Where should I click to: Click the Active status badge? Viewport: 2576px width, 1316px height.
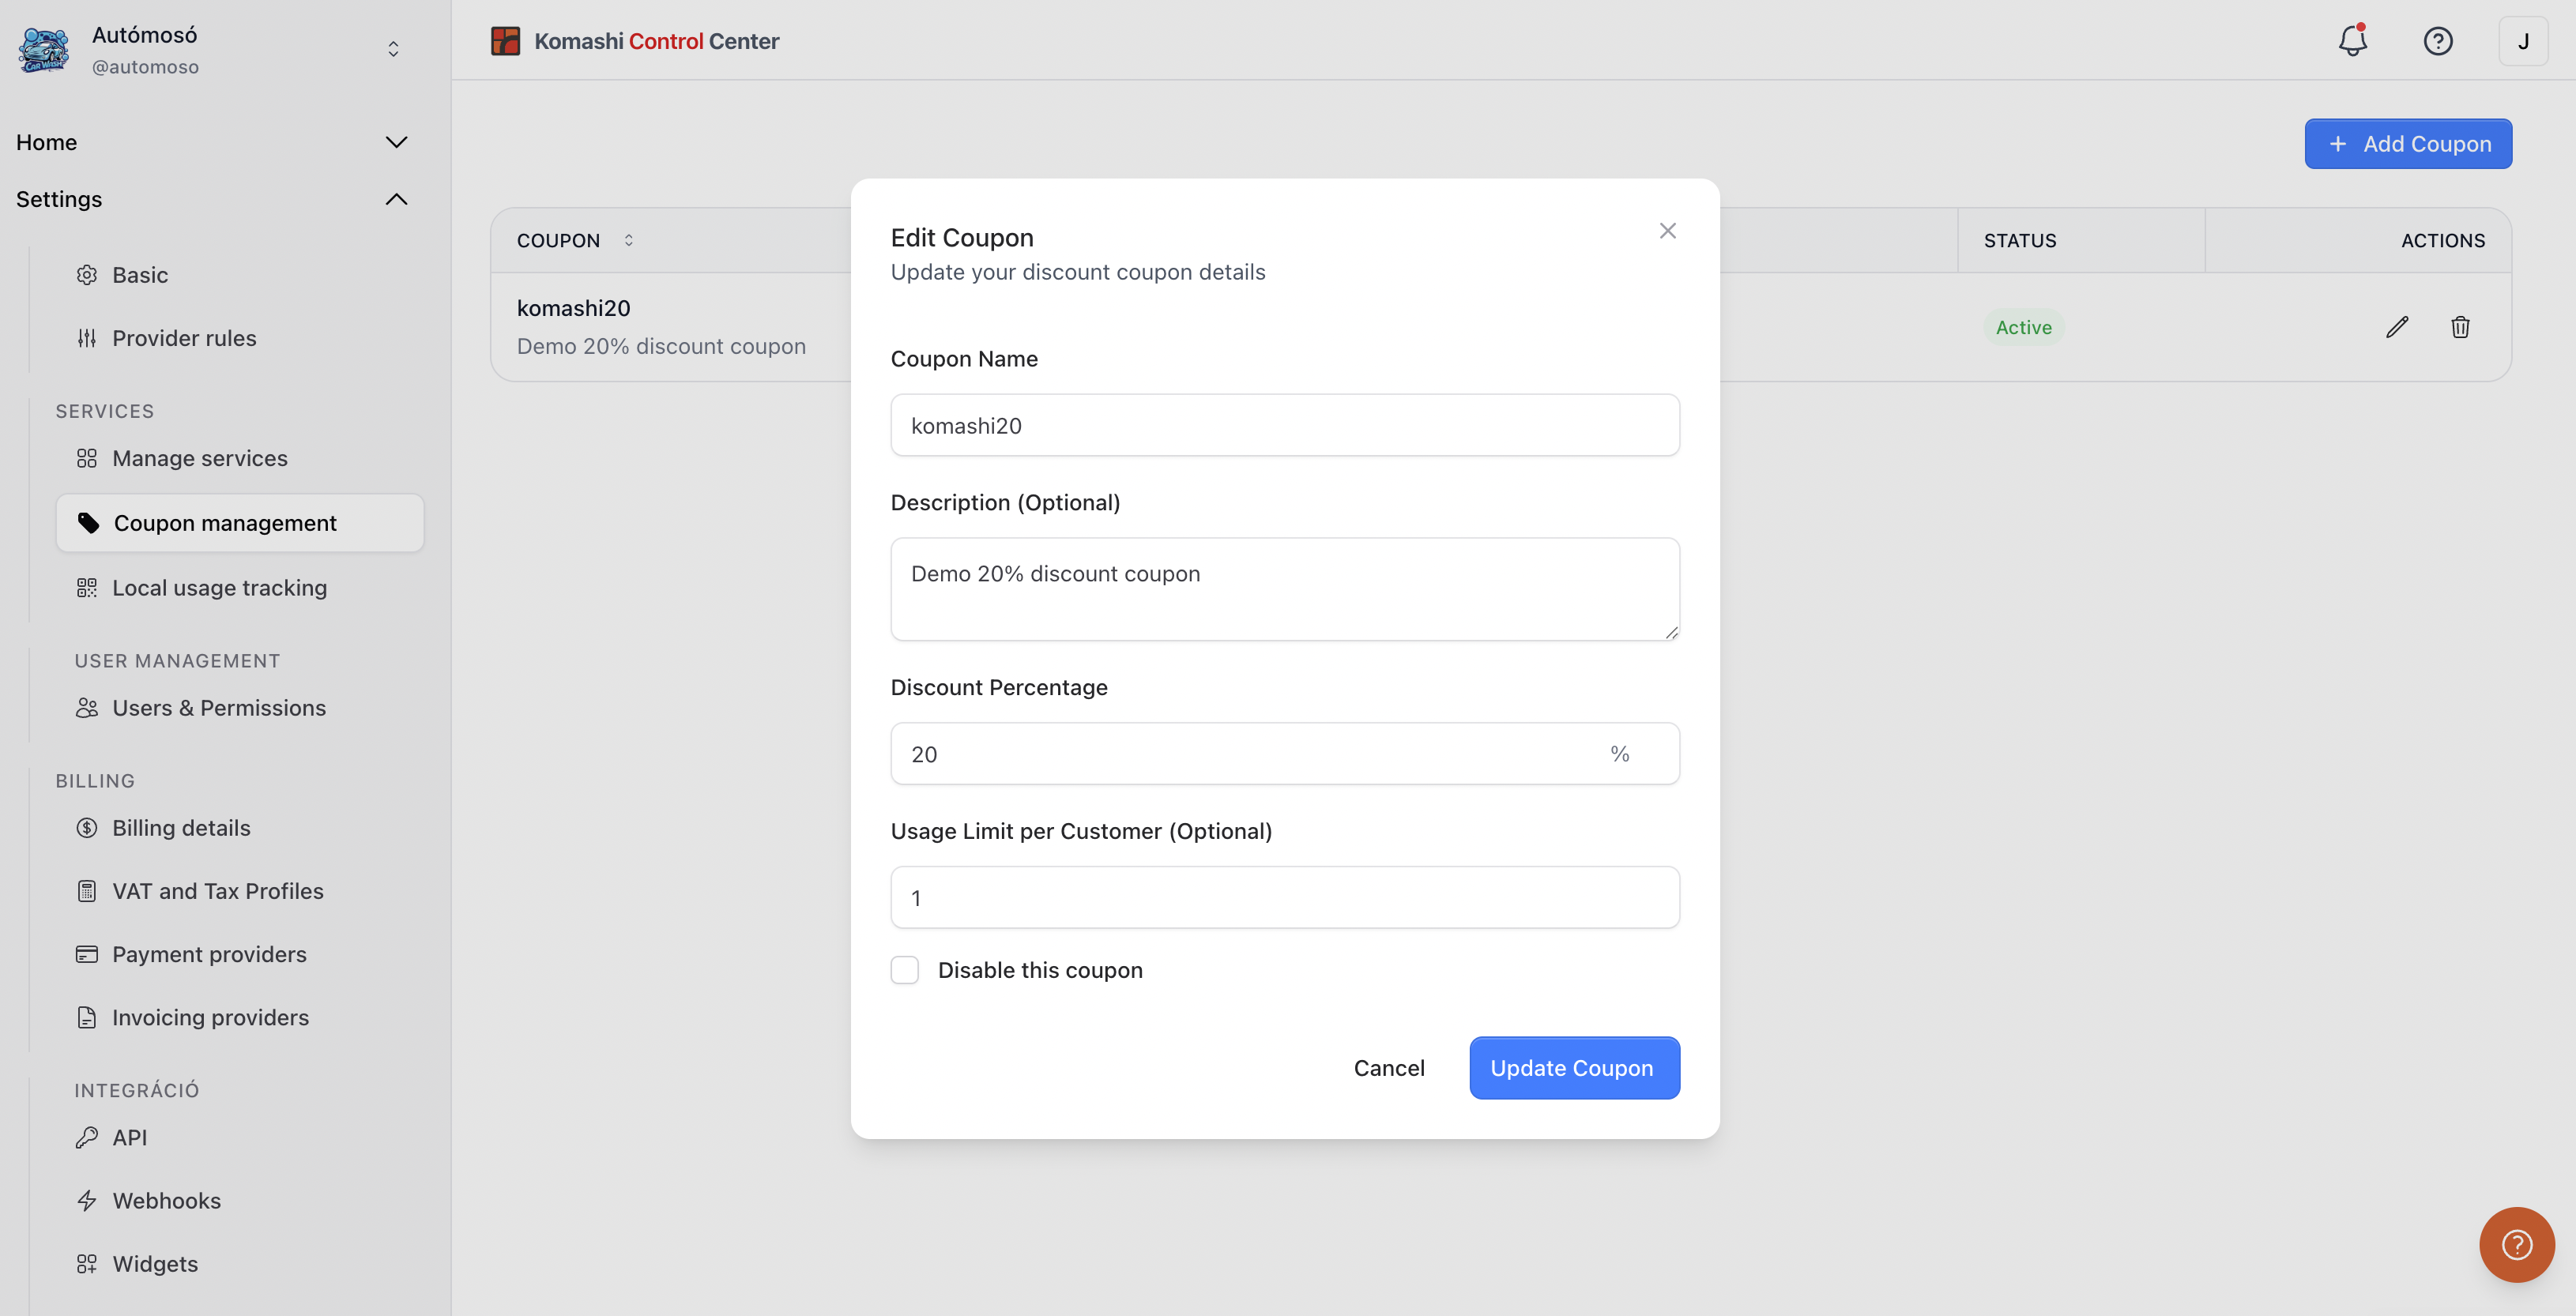pyautogui.click(x=2024, y=327)
